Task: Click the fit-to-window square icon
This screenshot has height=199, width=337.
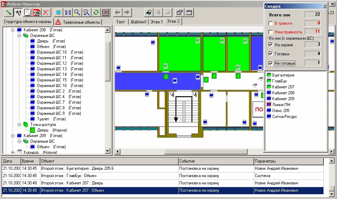Action: pyautogui.click(x=58, y=13)
